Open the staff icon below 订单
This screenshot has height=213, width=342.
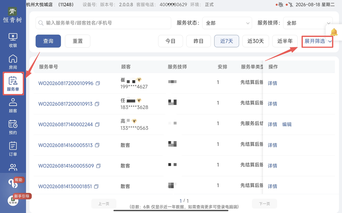click(x=13, y=167)
